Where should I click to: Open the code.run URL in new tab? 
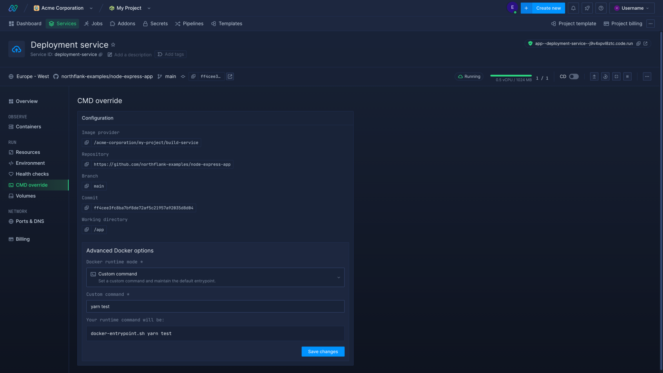(x=645, y=44)
